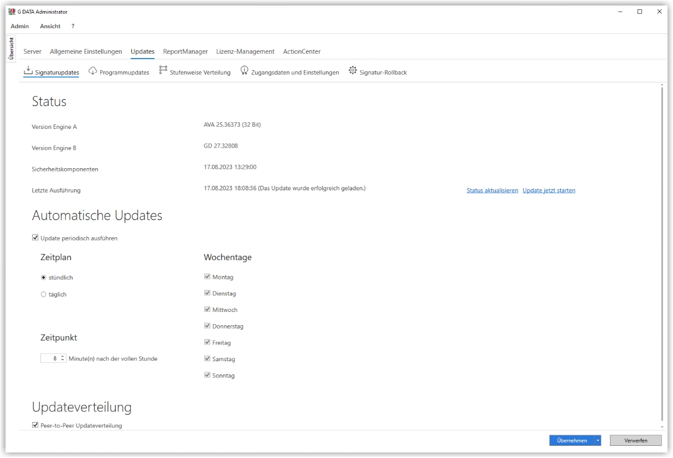Click the Update jetzt starten link

[549, 190]
